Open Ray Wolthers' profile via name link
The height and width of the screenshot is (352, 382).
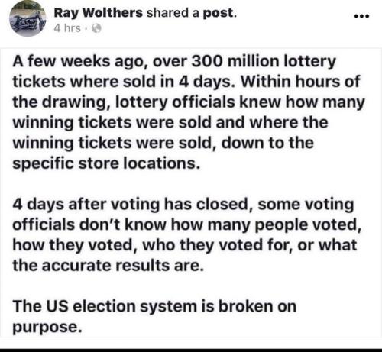pyautogui.click(x=99, y=13)
